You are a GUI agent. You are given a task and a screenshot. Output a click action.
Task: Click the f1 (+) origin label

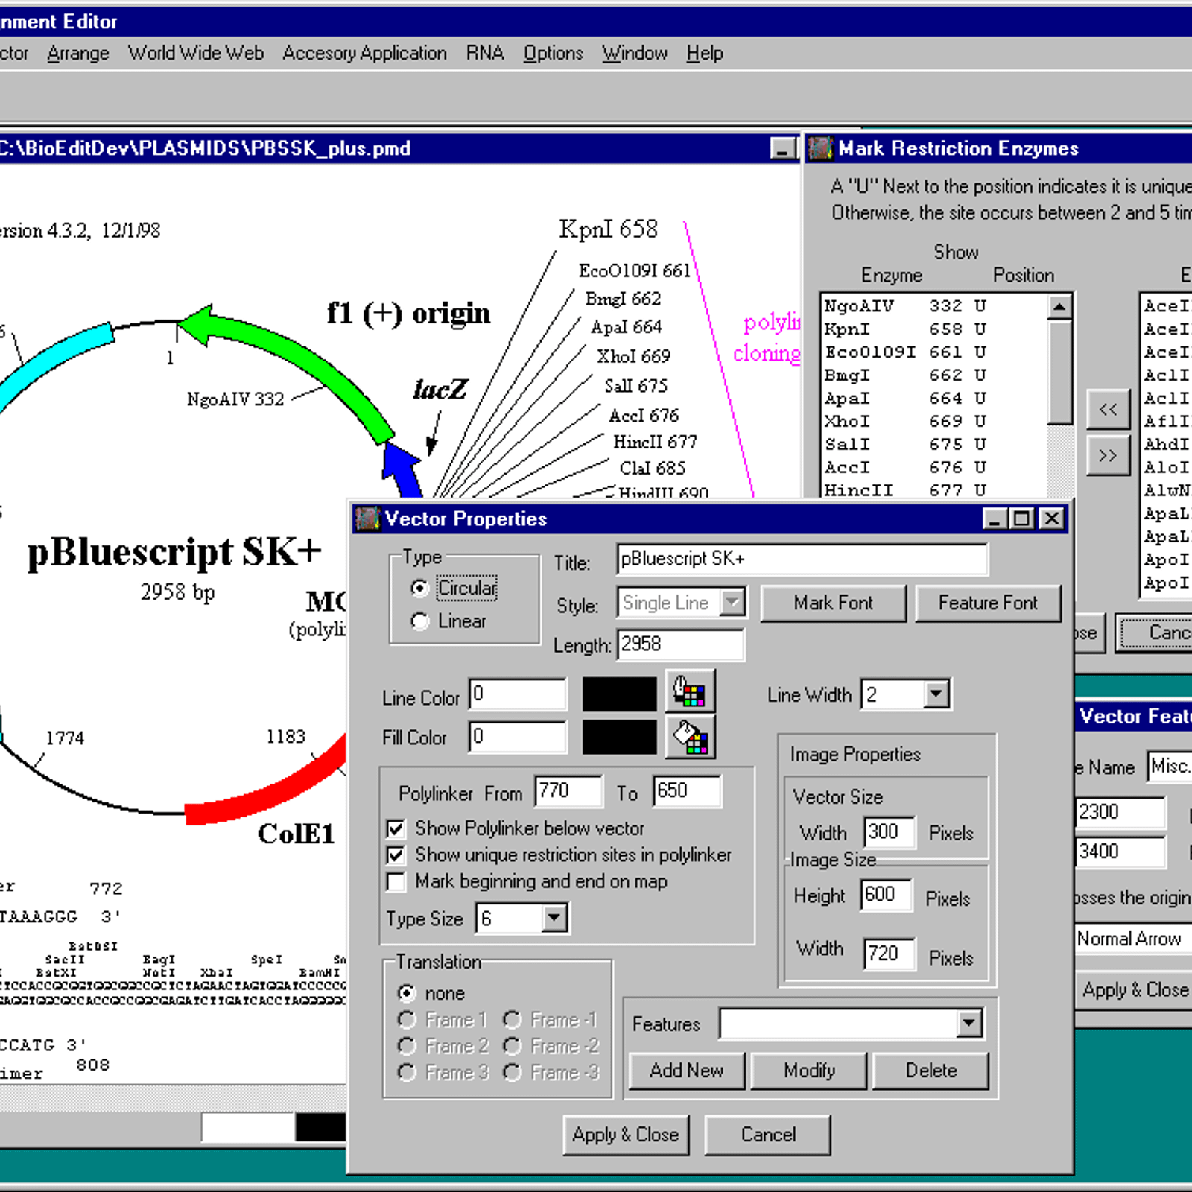point(408,313)
